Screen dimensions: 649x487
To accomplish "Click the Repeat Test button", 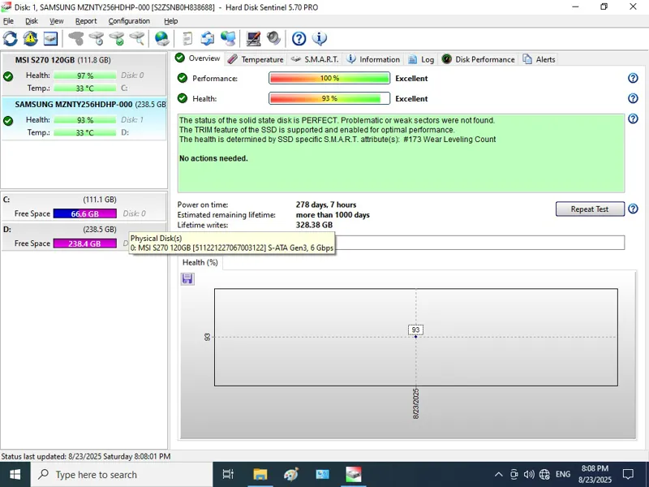I will pos(590,209).
